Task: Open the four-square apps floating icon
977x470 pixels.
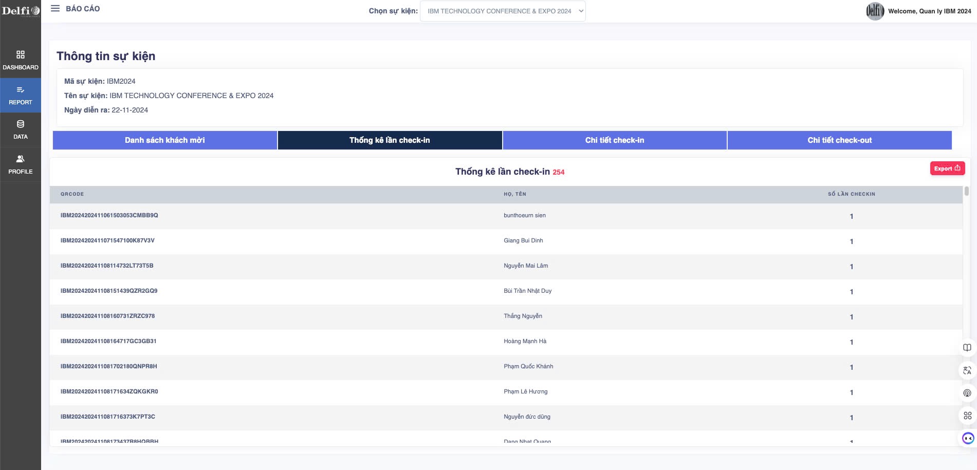Action: click(x=967, y=416)
